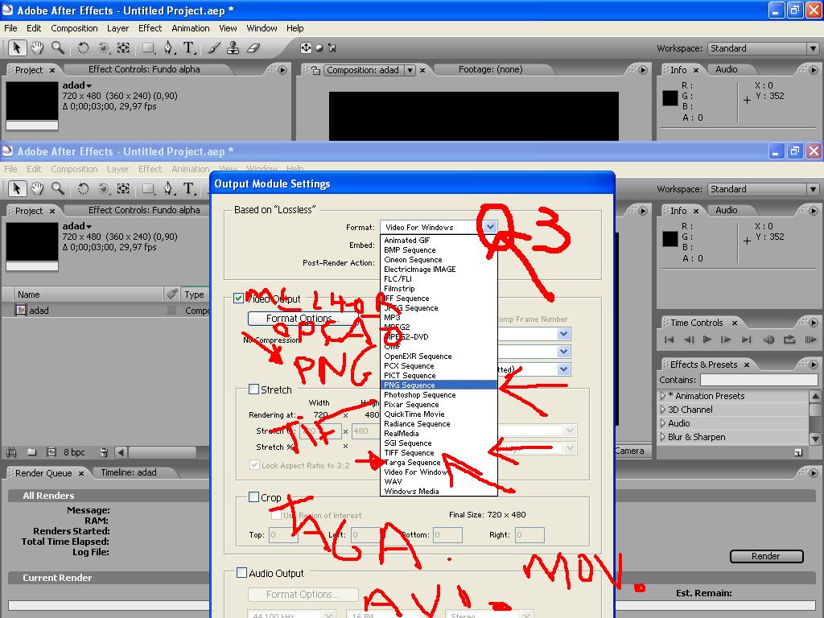Click the Contains search field in Effects & Presets
824x618 pixels.
point(759,380)
